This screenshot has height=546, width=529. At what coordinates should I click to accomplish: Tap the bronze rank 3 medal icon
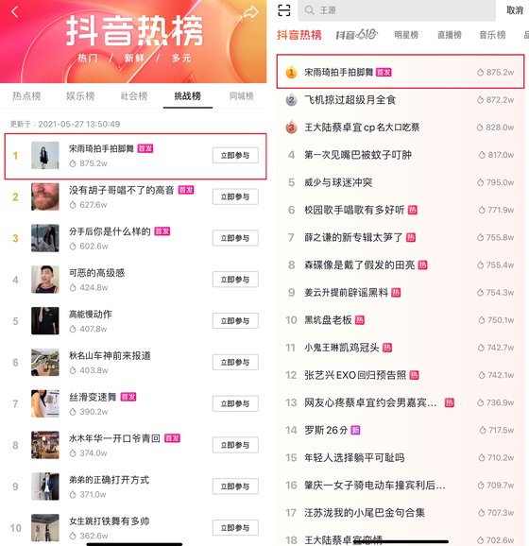[291, 128]
